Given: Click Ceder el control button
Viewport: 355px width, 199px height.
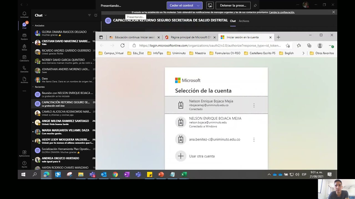Looking at the screenshot, I should coord(181,6).
